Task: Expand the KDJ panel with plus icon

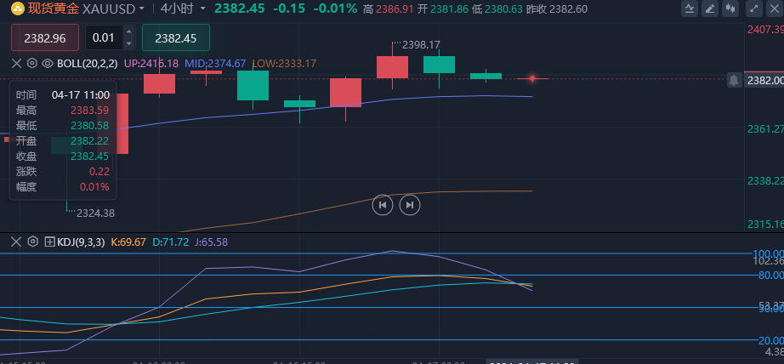Action: [x=49, y=242]
